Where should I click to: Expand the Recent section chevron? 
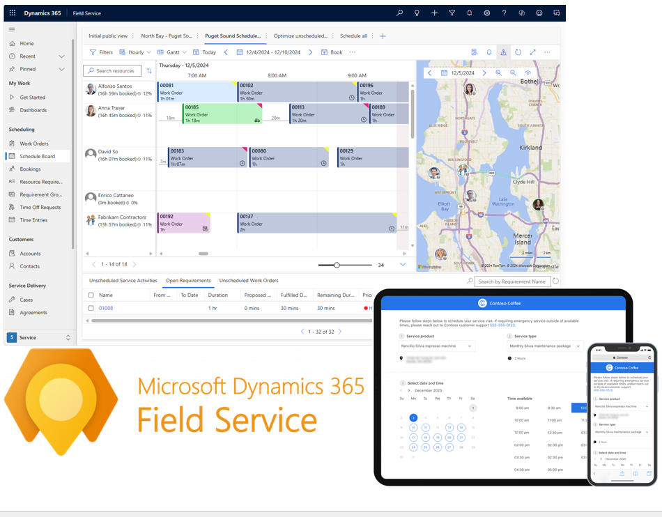pyautogui.click(x=61, y=56)
